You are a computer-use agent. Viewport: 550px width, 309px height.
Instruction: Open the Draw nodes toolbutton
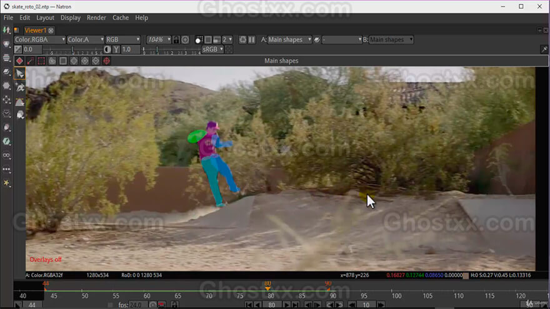[x=6, y=44]
